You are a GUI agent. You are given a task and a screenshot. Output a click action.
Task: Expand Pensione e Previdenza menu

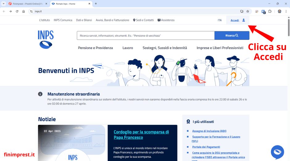pos(95,48)
